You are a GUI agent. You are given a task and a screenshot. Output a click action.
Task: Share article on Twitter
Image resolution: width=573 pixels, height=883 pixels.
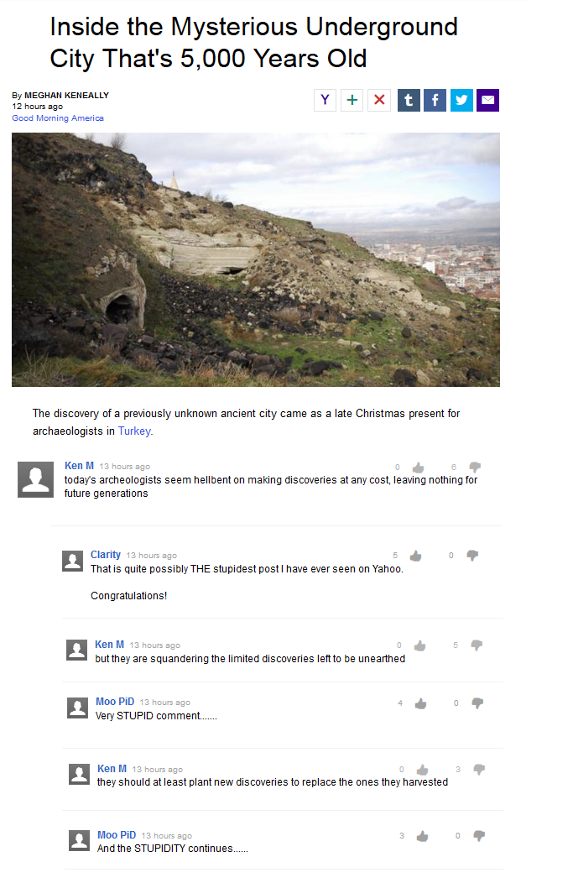pyautogui.click(x=461, y=100)
